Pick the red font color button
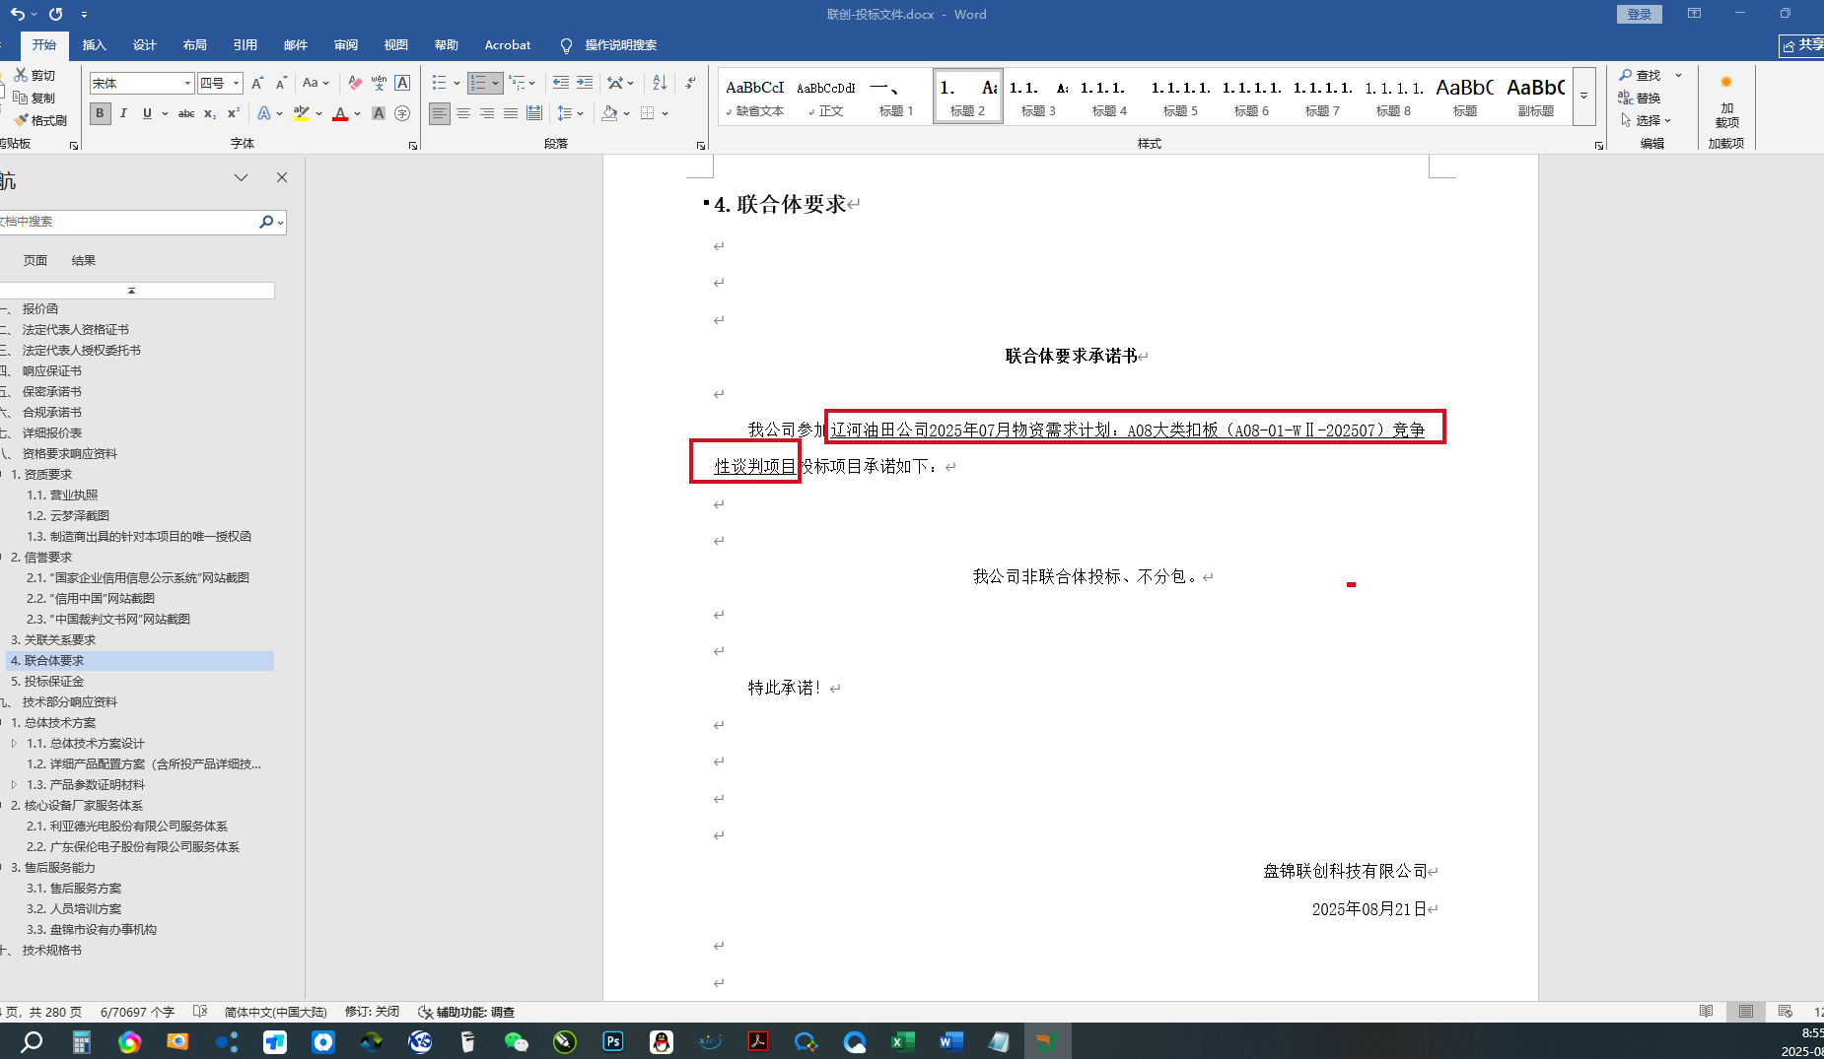 point(340,113)
